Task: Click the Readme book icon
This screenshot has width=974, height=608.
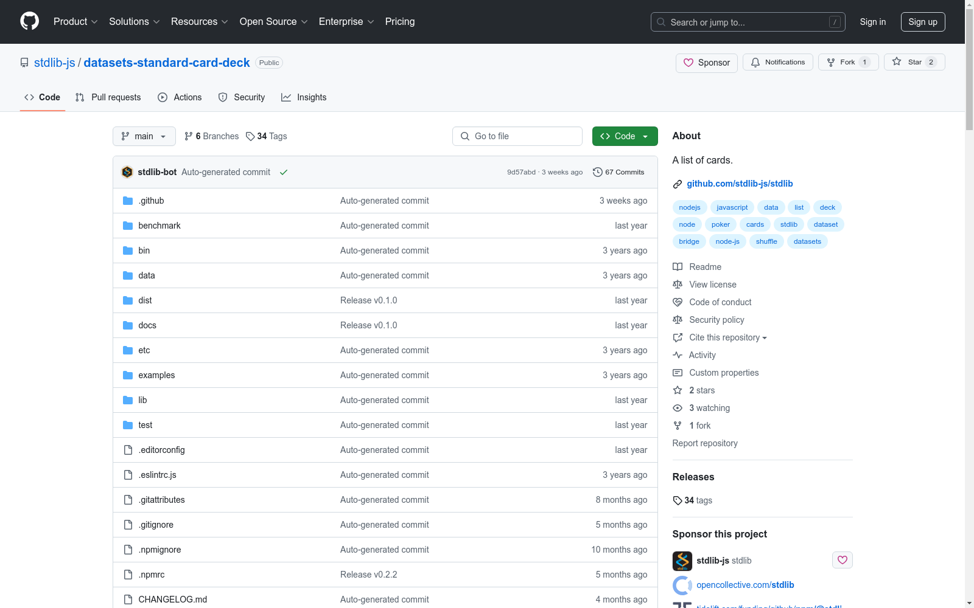Action: tap(678, 267)
